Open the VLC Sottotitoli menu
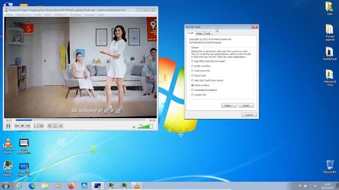Image resolution: width=339 pixels, height=190 pixels. (60, 15)
